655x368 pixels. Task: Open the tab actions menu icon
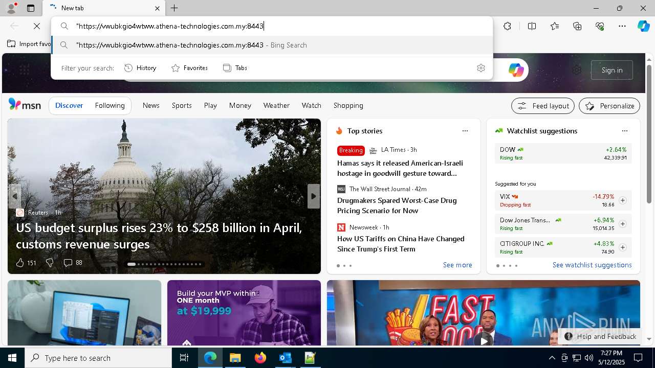point(31,8)
